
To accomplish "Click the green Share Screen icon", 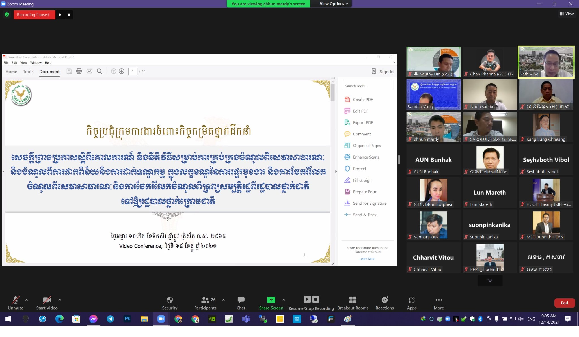I will 271,300.
